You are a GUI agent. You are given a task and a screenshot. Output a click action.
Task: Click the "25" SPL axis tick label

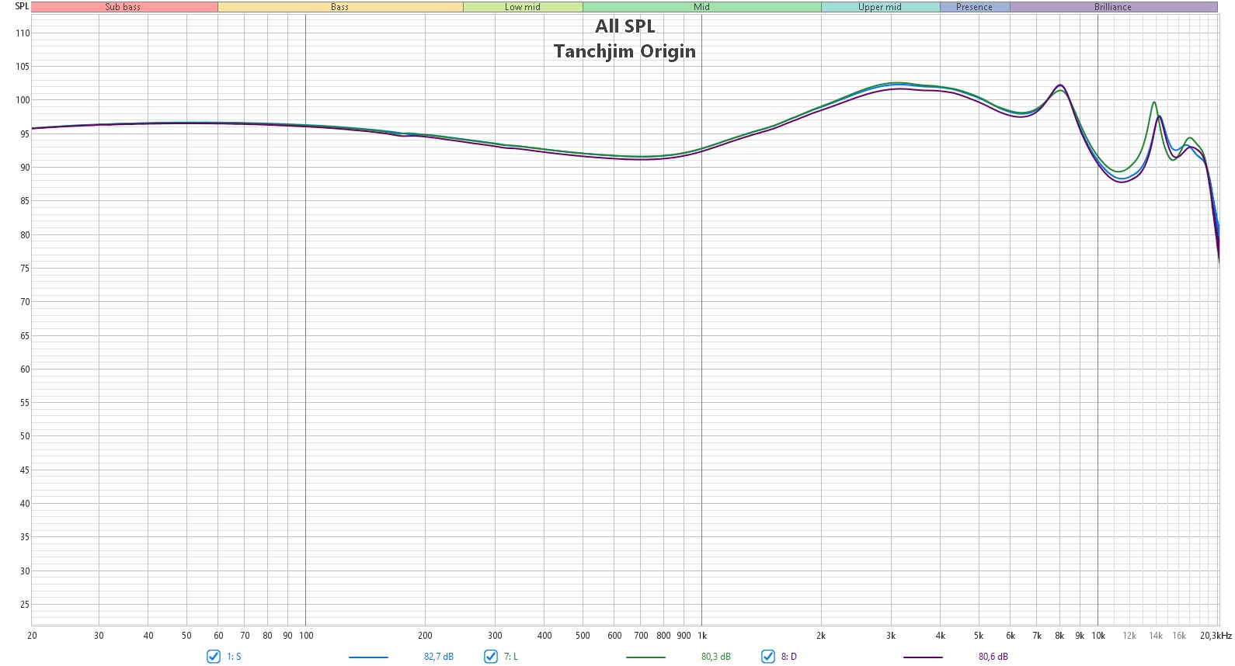(25, 605)
